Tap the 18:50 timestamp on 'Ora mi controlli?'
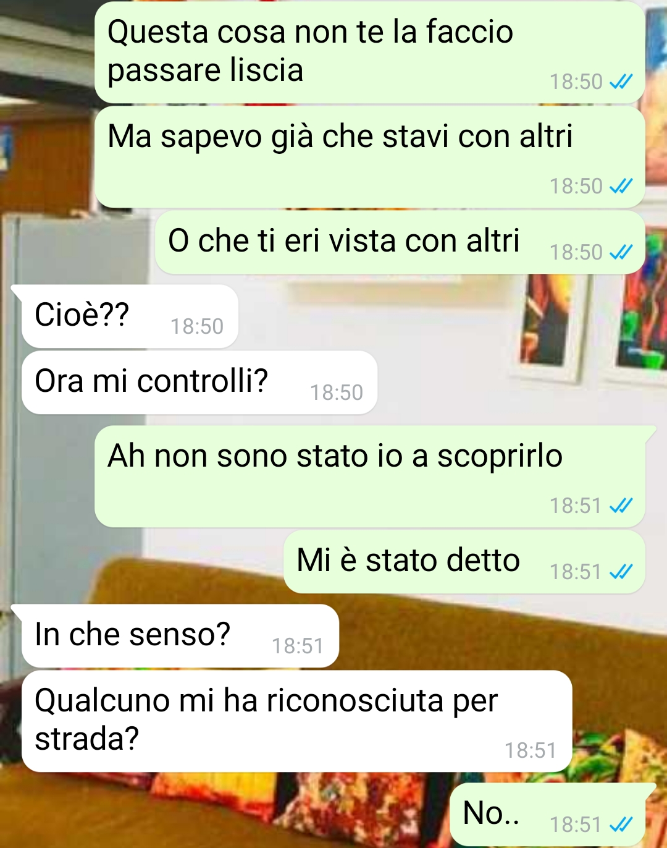The height and width of the screenshot is (848, 667). (337, 392)
